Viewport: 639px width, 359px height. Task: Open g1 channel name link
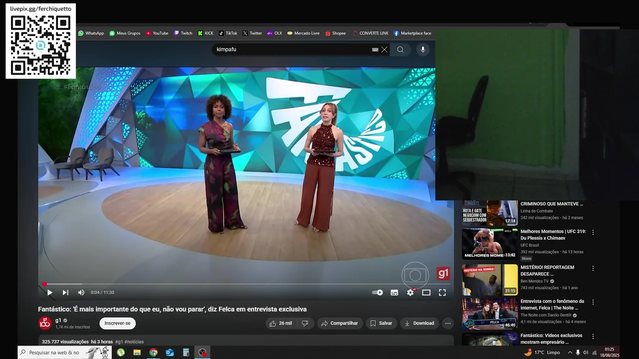click(58, 320)
